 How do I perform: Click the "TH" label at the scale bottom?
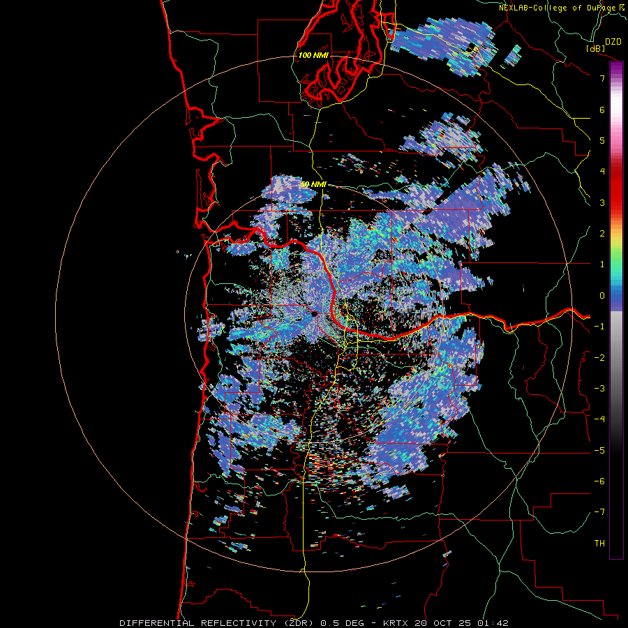(x=599, y=544)
